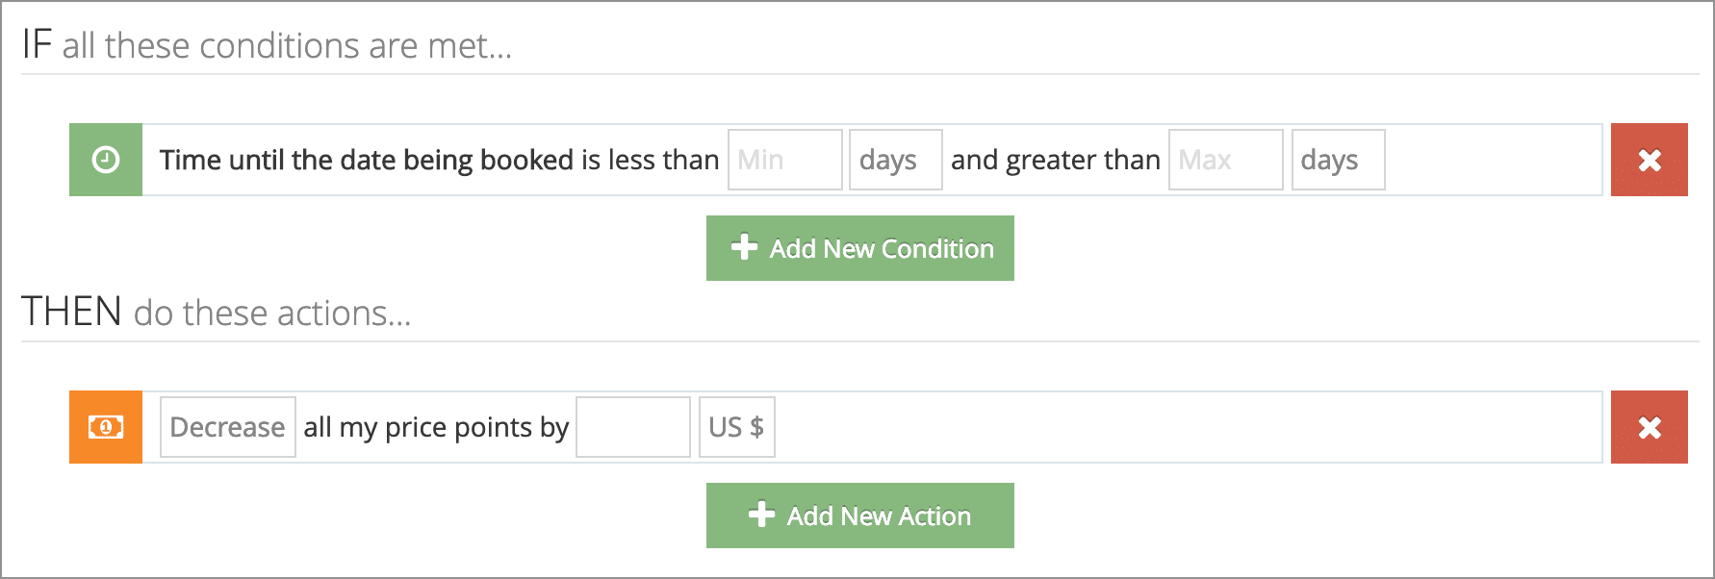This screenshot has width=1715, height=579.
Task: Click the plus icon beside Add New Action
Action: 761,515
